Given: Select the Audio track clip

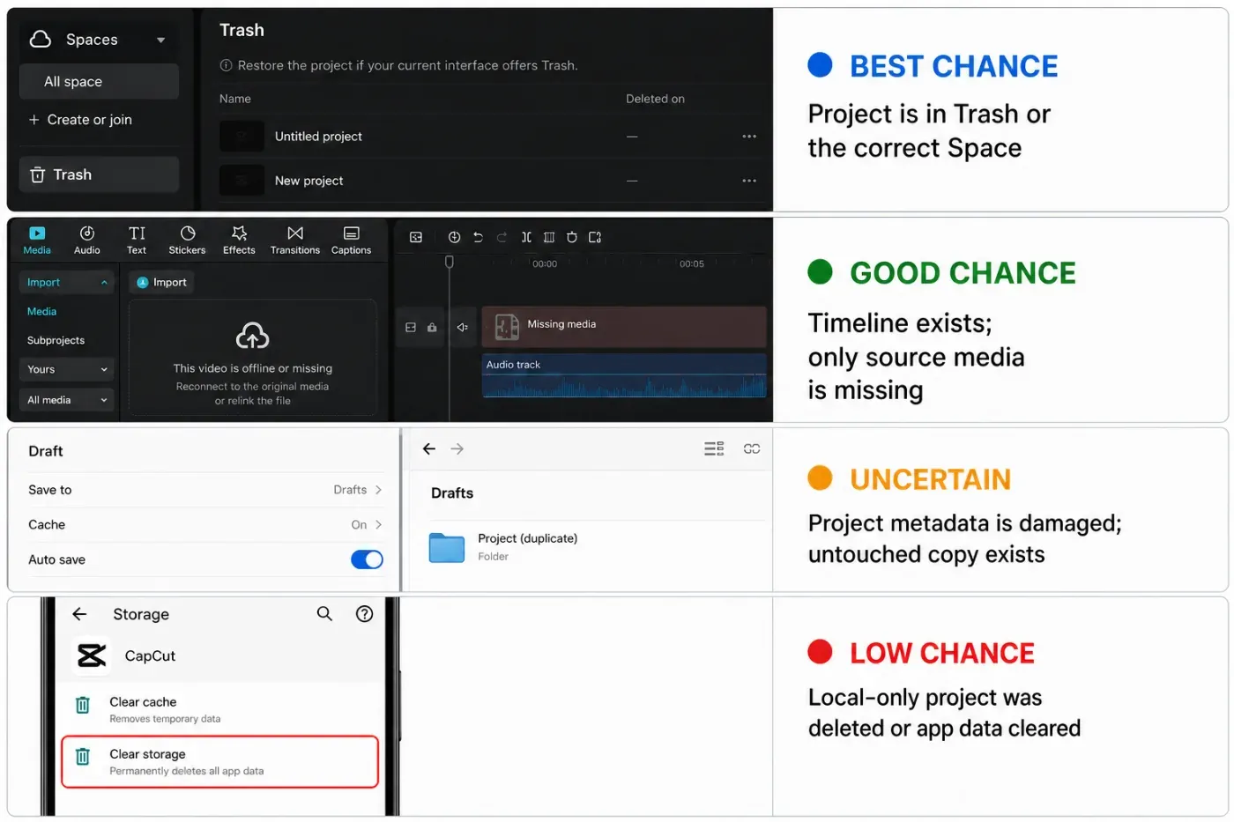Looking at the screenshot, I should 624,376.
